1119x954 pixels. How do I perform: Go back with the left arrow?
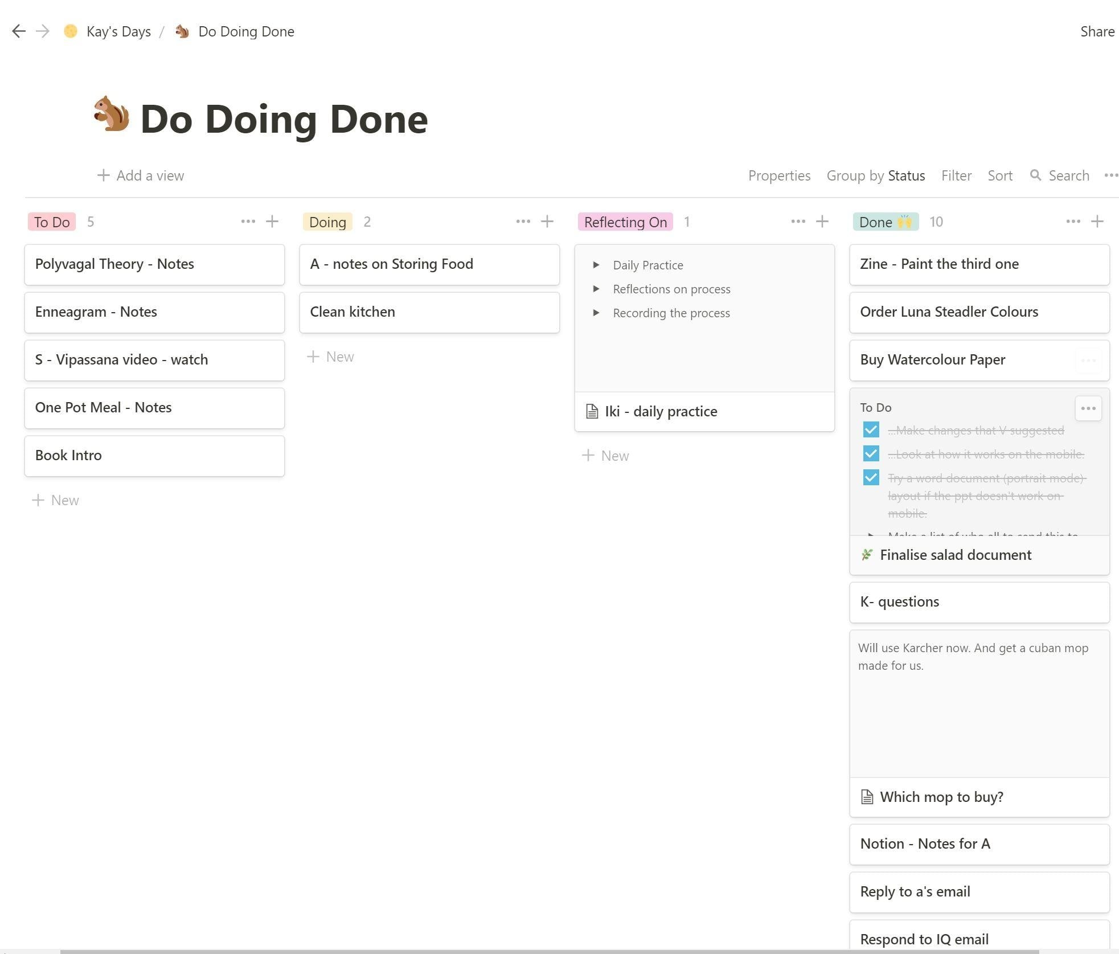19,31
